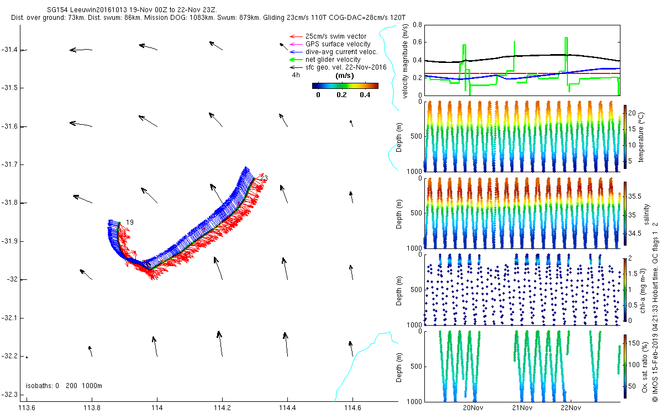Click the velocity magnitude plot panel
Image resolution: width=663 pixels, height=414 pixels.
tap(522, 60)
